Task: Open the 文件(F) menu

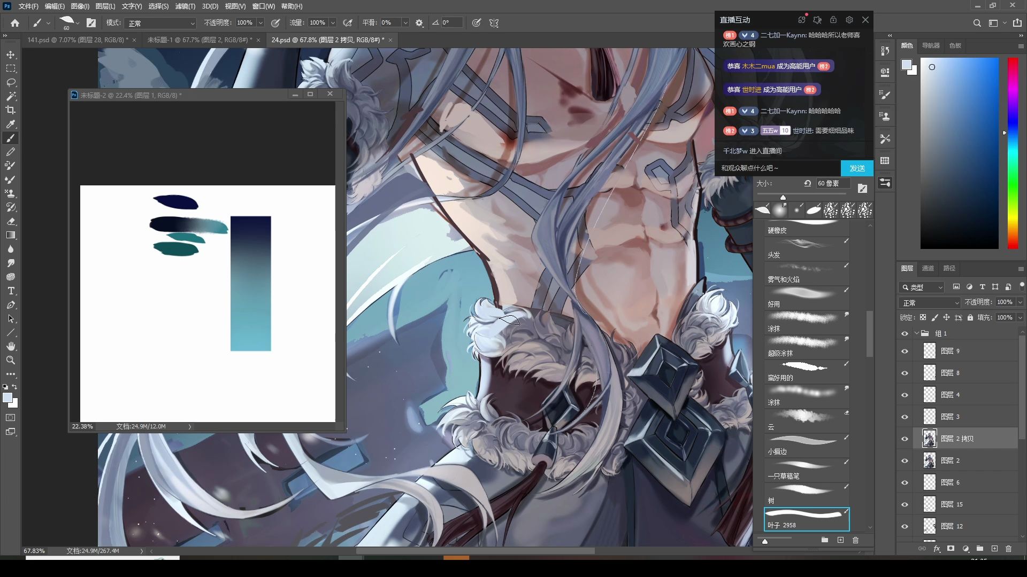Action: tap(28, 6)
